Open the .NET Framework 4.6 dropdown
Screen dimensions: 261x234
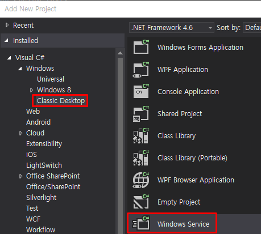[x=172, y=28]
